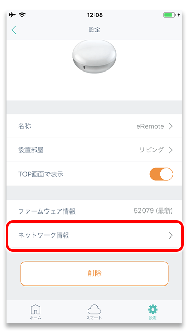Tap the back arrow in the header
This screenshot has height=332, width=189.
pyautogui.click(x=14, y=30)
